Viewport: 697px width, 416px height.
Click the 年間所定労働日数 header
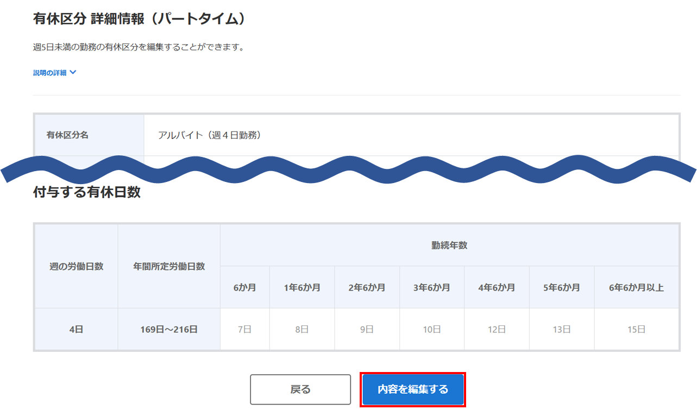tap(169, 267)
